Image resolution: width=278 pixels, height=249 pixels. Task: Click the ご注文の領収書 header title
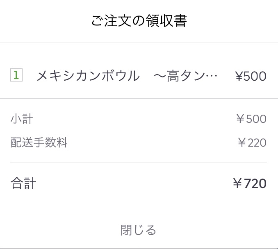click(139, 21)
